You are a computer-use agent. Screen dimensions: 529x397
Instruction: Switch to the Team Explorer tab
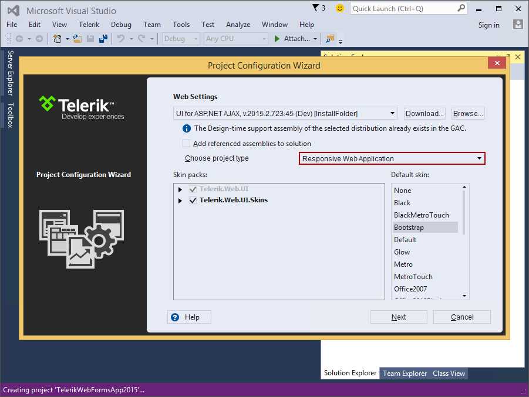(405, 373)
